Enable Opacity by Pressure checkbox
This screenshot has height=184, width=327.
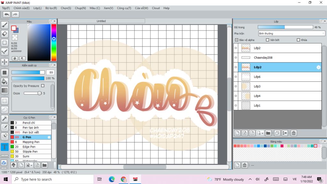43,86
